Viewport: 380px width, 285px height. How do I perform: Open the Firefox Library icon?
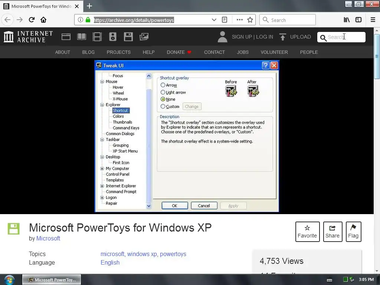tap(347, 20)
